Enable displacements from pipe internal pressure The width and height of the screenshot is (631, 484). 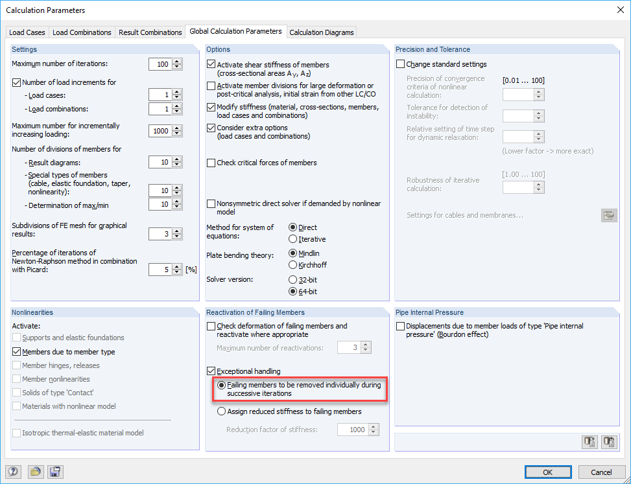(x=401, y=326)
